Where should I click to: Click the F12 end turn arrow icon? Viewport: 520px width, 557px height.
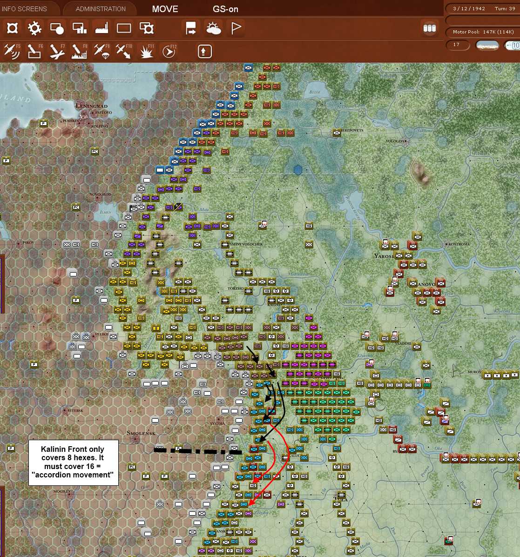point(169,52)
